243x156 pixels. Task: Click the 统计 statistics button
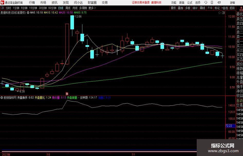point(195,8)
